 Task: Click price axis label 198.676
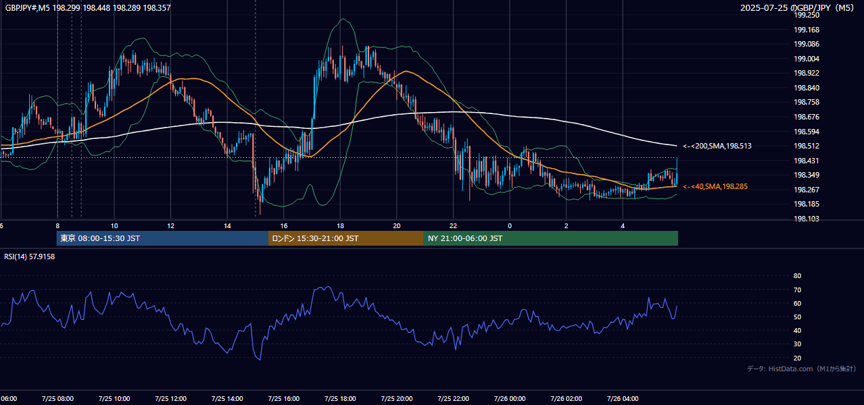click(806, 117)
